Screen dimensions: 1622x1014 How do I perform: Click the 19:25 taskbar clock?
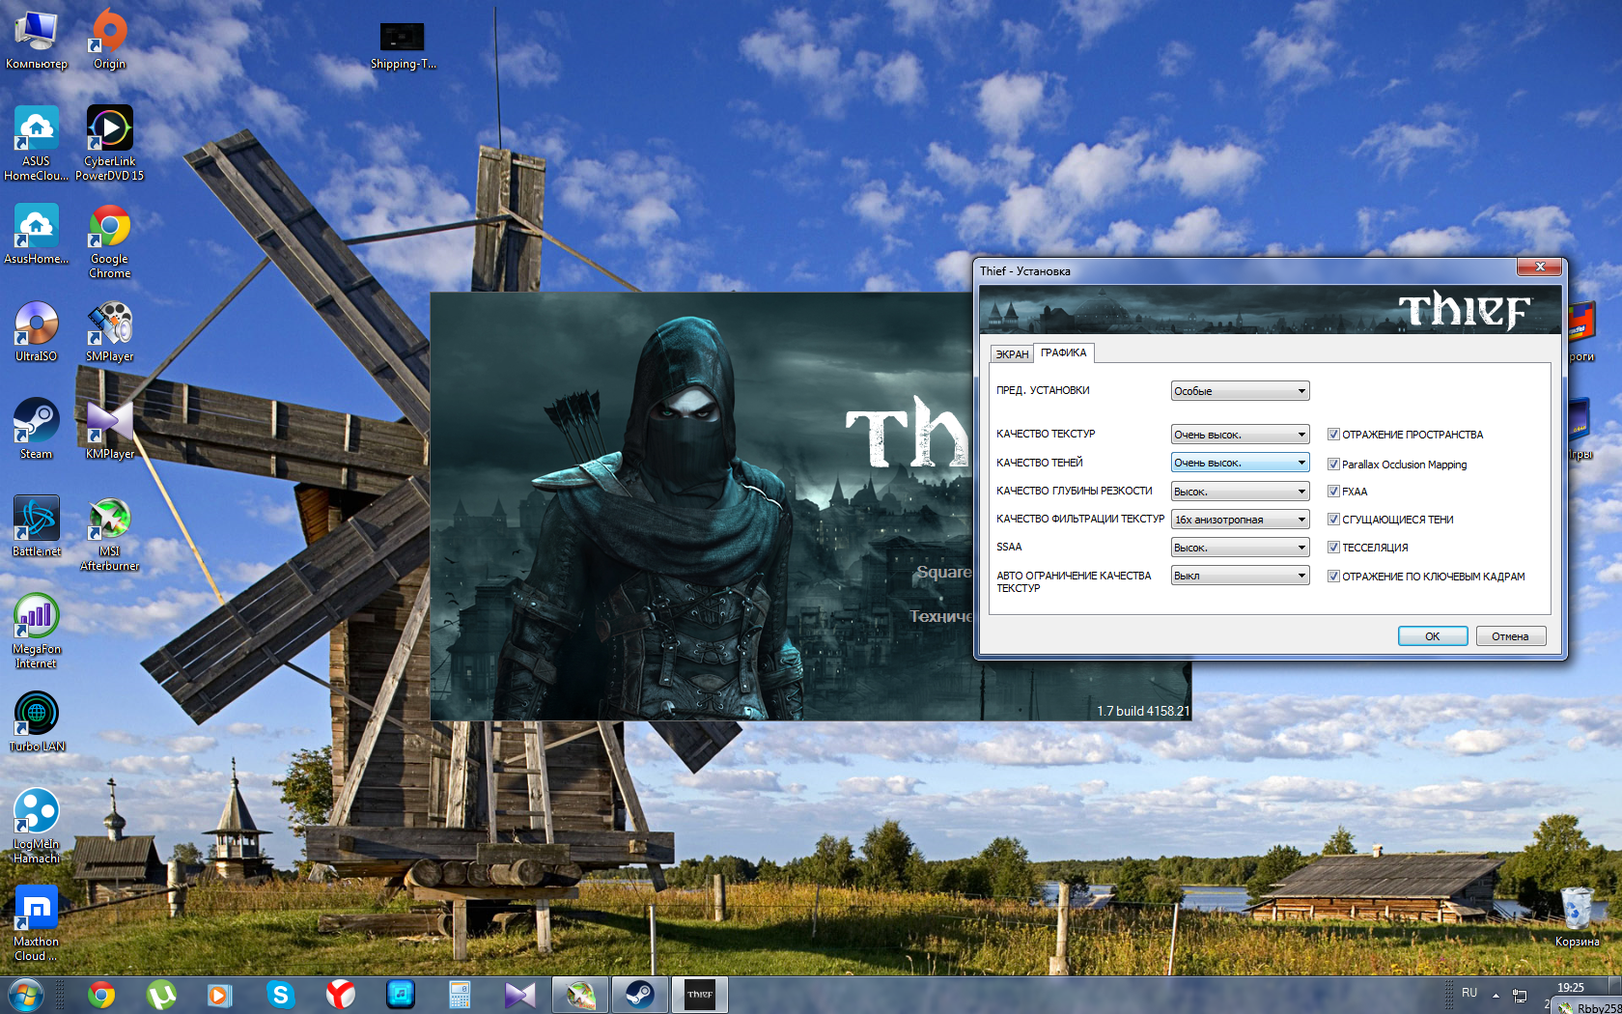tap(1571, 988)
